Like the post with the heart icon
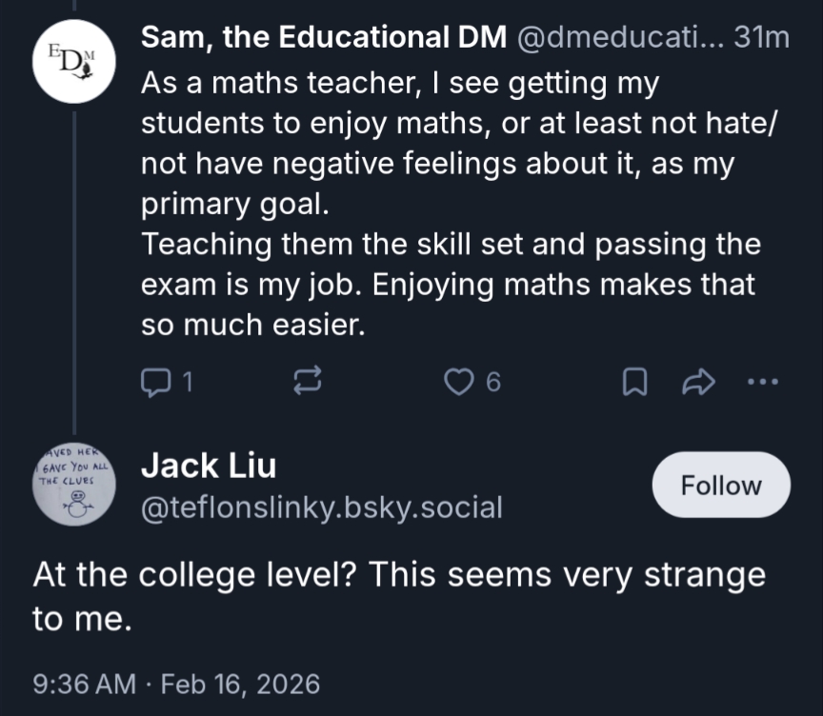Image resolution: width=823 pixels, height=716 pixels. pos(460,383)
